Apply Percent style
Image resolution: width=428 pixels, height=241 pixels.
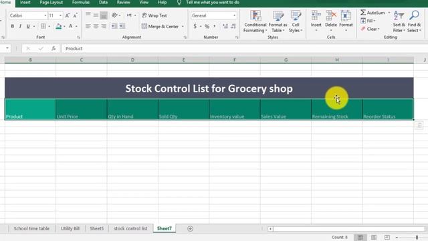(207, 27)
